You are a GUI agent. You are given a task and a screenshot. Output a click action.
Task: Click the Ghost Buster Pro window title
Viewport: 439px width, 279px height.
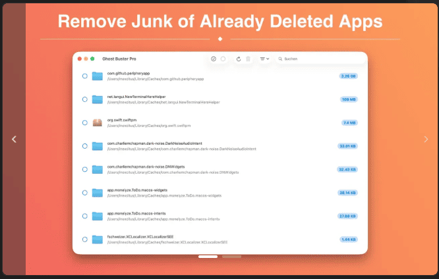pyautogui.click(x=119, y=59)
